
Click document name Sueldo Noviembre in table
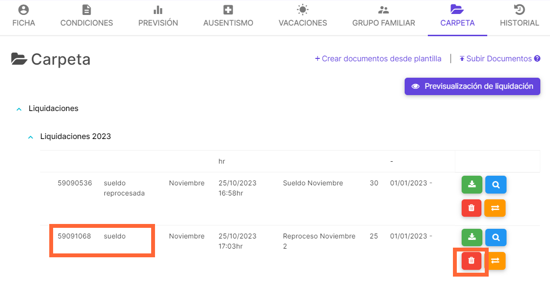pyautogui.click(x=313, y=183)
